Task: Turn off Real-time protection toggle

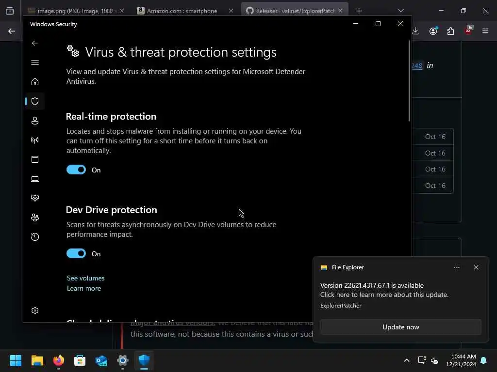Action: click(76, 170)
